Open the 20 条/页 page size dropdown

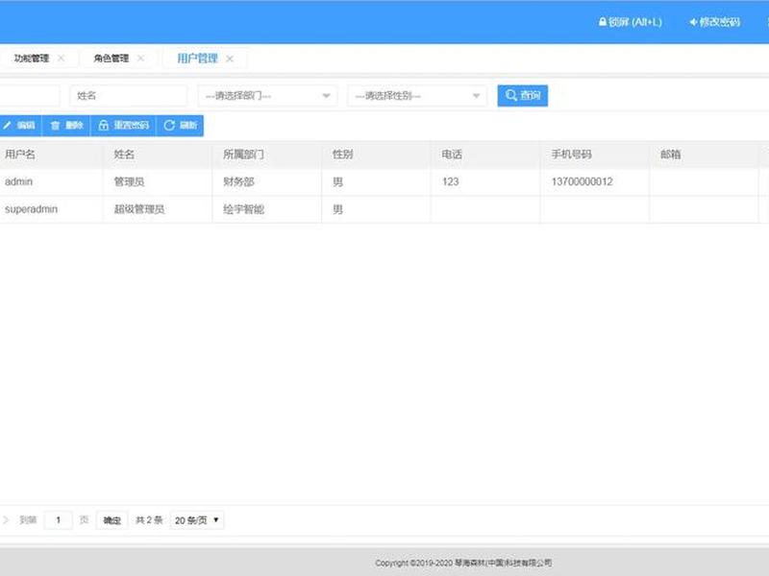tap(197, 520)
